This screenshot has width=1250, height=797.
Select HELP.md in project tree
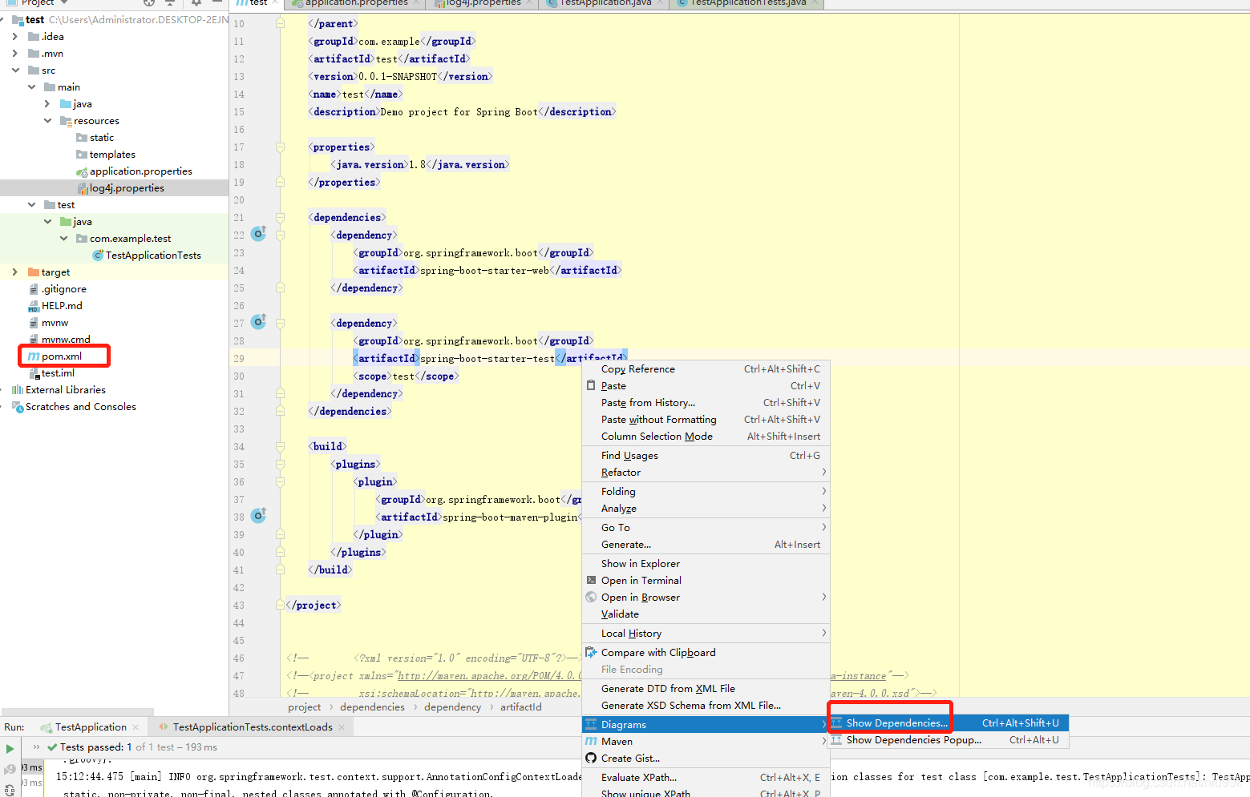[62, 306]
